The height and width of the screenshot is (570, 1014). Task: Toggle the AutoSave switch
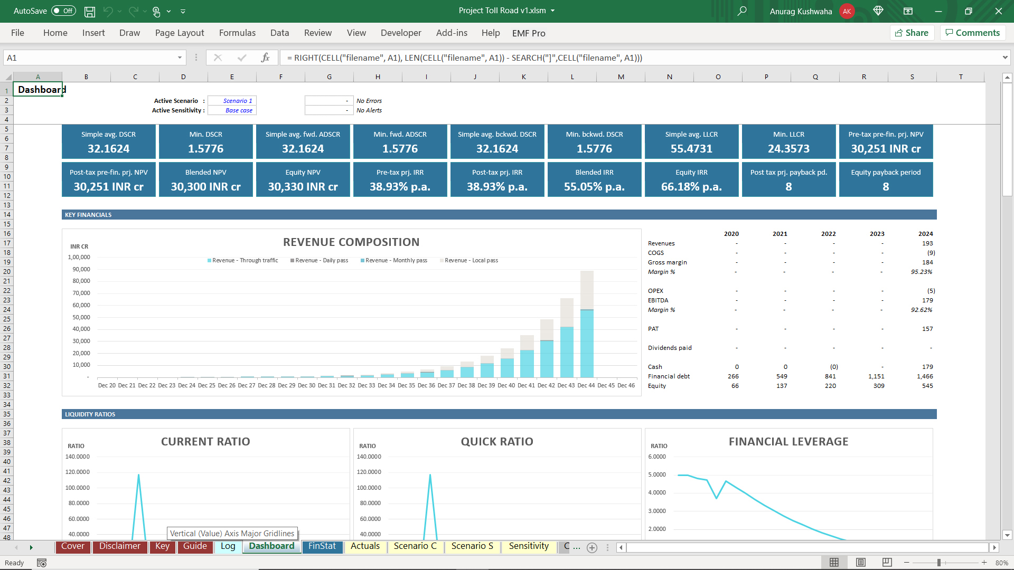click(x=63, y=11)
